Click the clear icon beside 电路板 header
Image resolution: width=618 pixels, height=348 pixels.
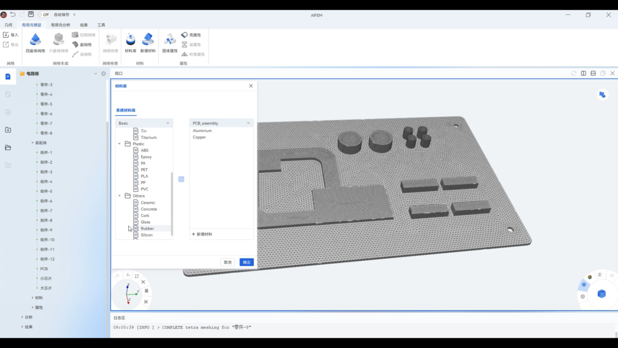point(104,74)
